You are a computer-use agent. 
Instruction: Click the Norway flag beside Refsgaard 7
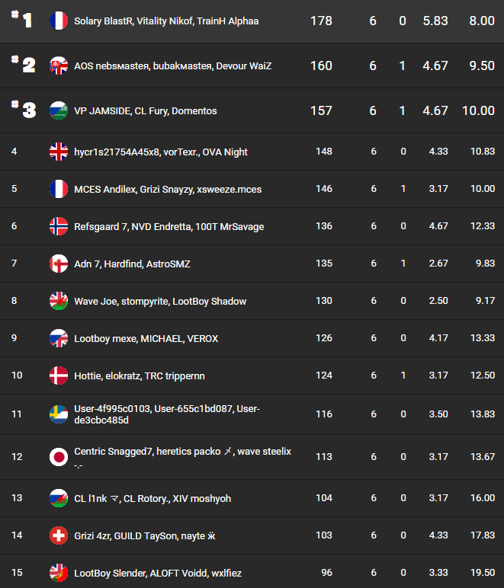tap(59, 226)
